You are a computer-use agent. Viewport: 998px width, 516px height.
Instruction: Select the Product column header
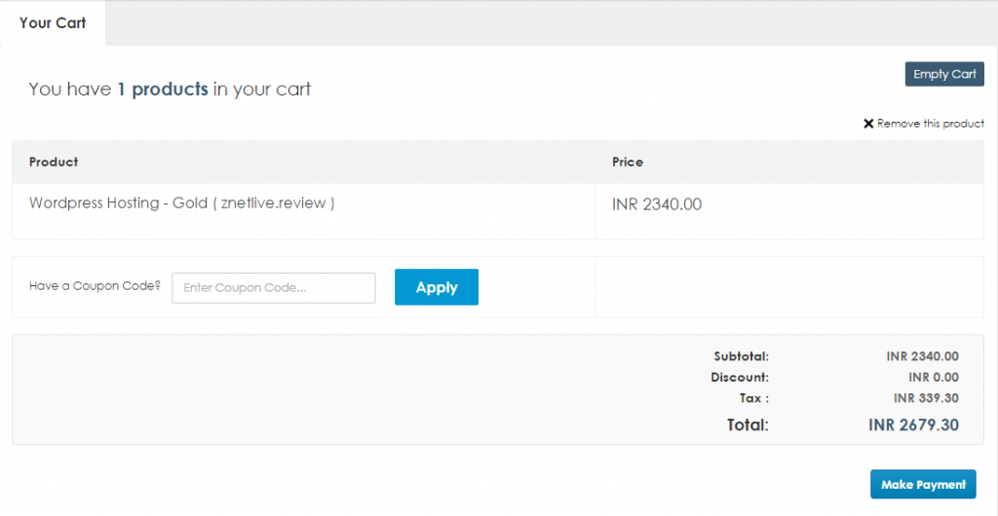coord(54,162)
